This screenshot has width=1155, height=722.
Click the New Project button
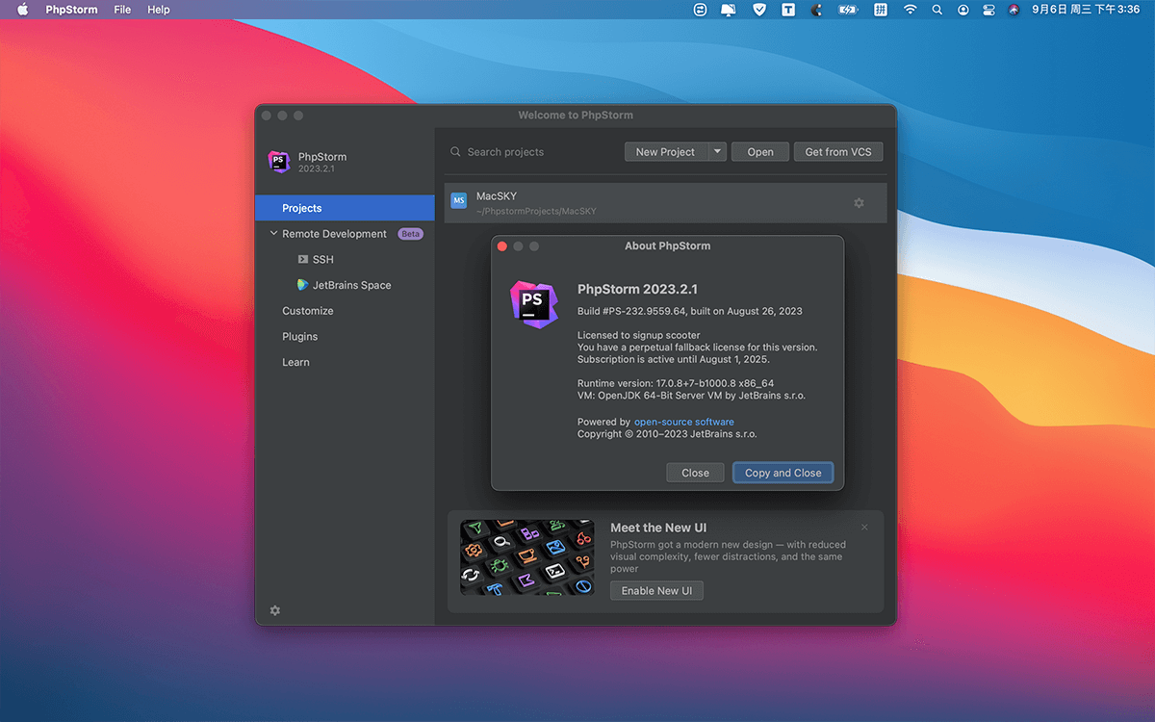[665, 152]
